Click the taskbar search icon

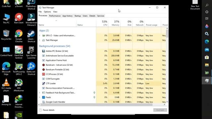point(207,5)
